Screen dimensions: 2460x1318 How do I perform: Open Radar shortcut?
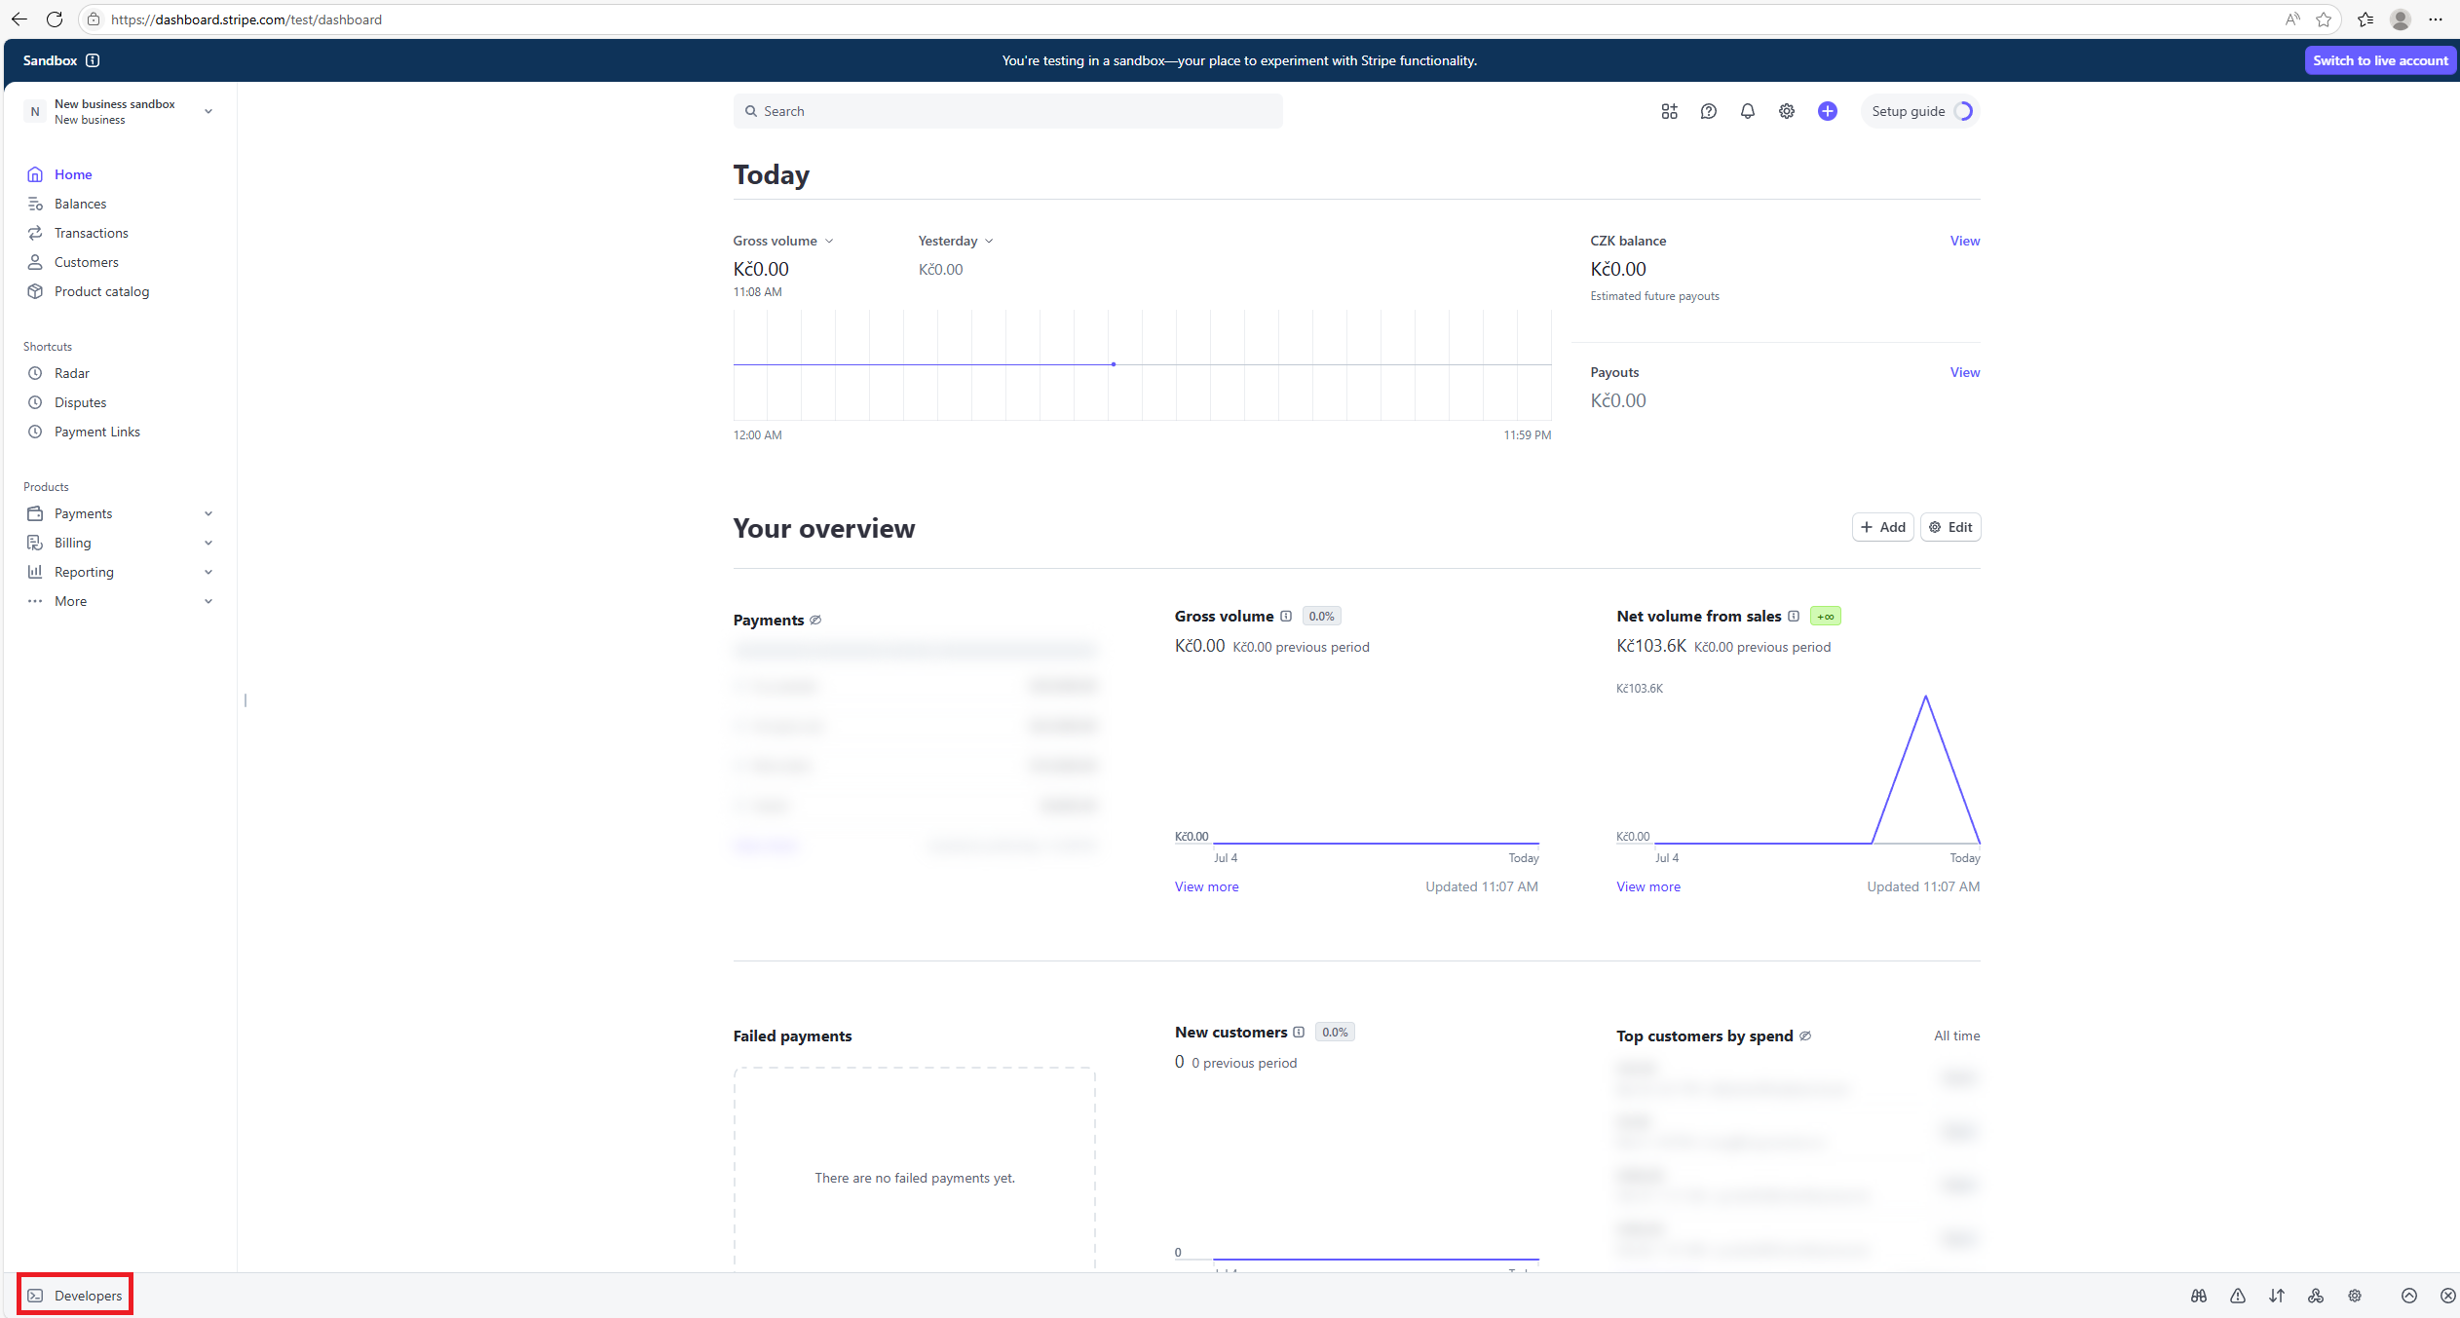pyautogui.click(x=71, y=373)
